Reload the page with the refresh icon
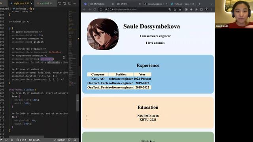 95,9
